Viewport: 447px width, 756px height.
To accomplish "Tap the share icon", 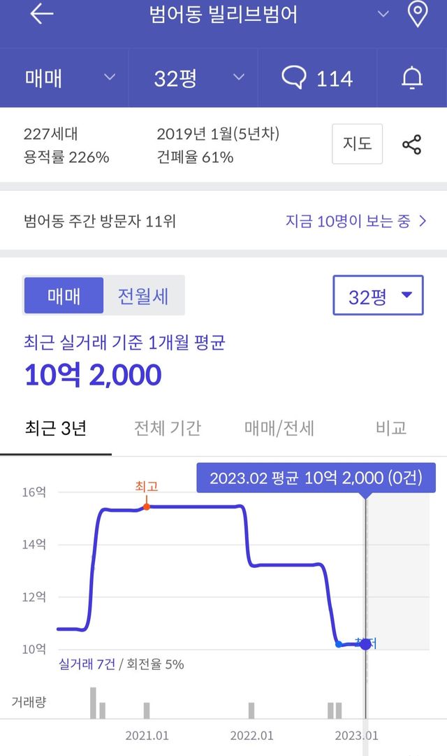I will tap(411, 145).
